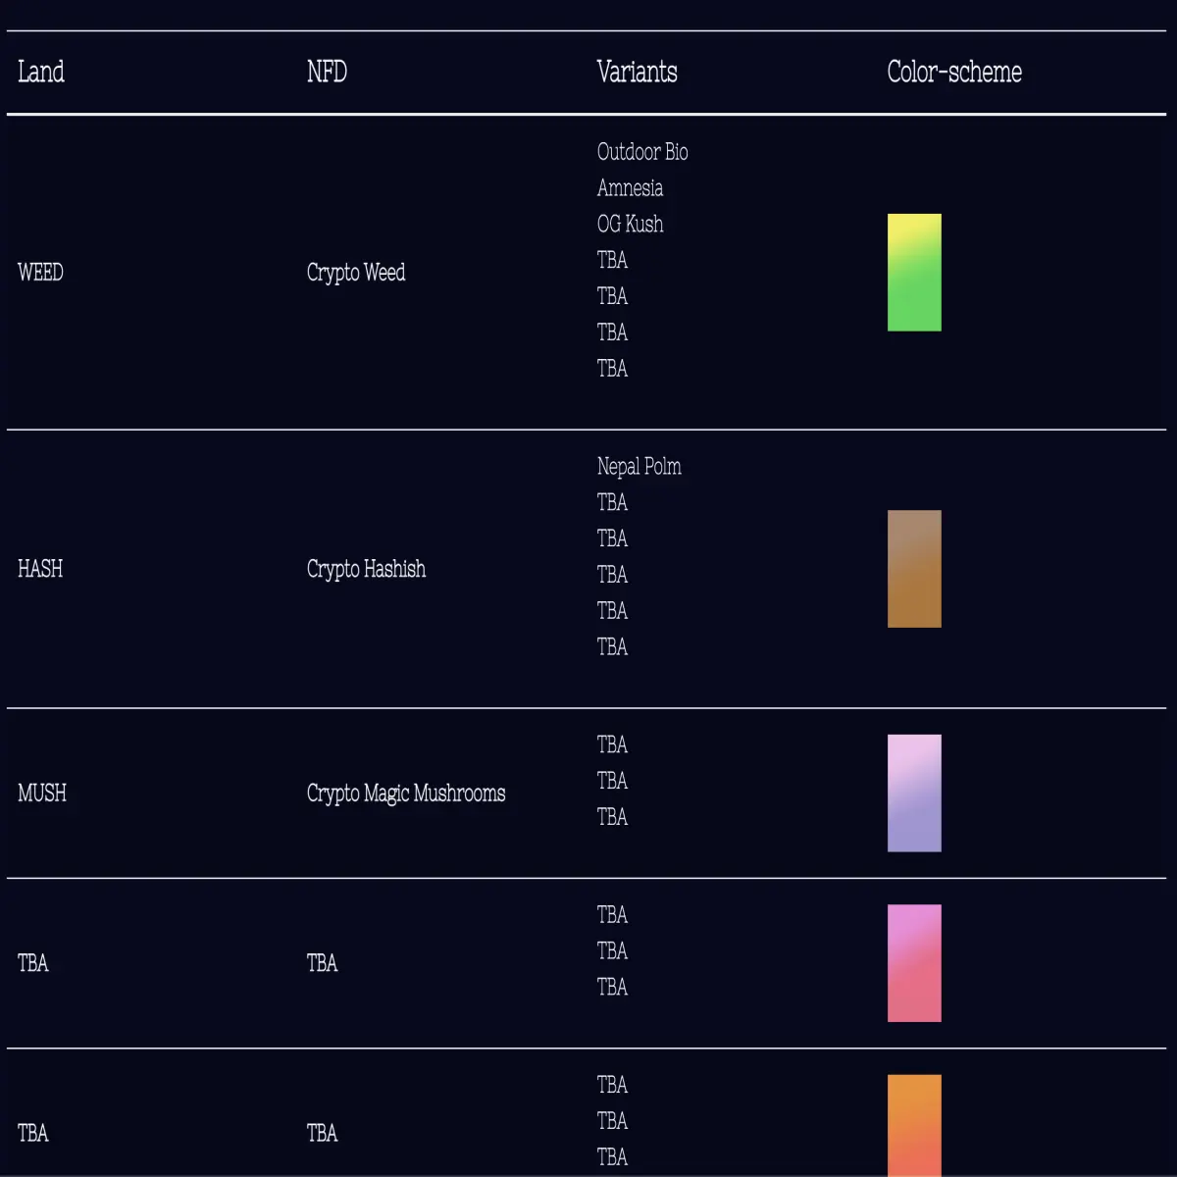1177x1177 pixels.
Task: Select the TBA NFD cell in the orange swatch row
Action: (322, 1133)
